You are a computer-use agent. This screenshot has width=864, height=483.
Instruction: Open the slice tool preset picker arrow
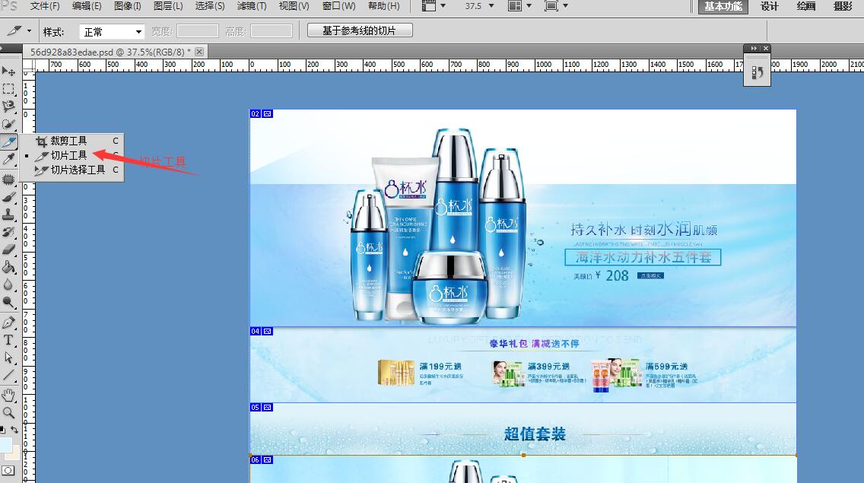pyautogui.click(x=30, y=31)
